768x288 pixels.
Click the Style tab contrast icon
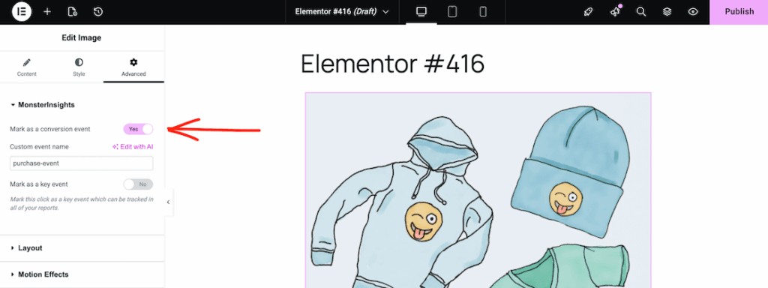(x=79, y=62)
